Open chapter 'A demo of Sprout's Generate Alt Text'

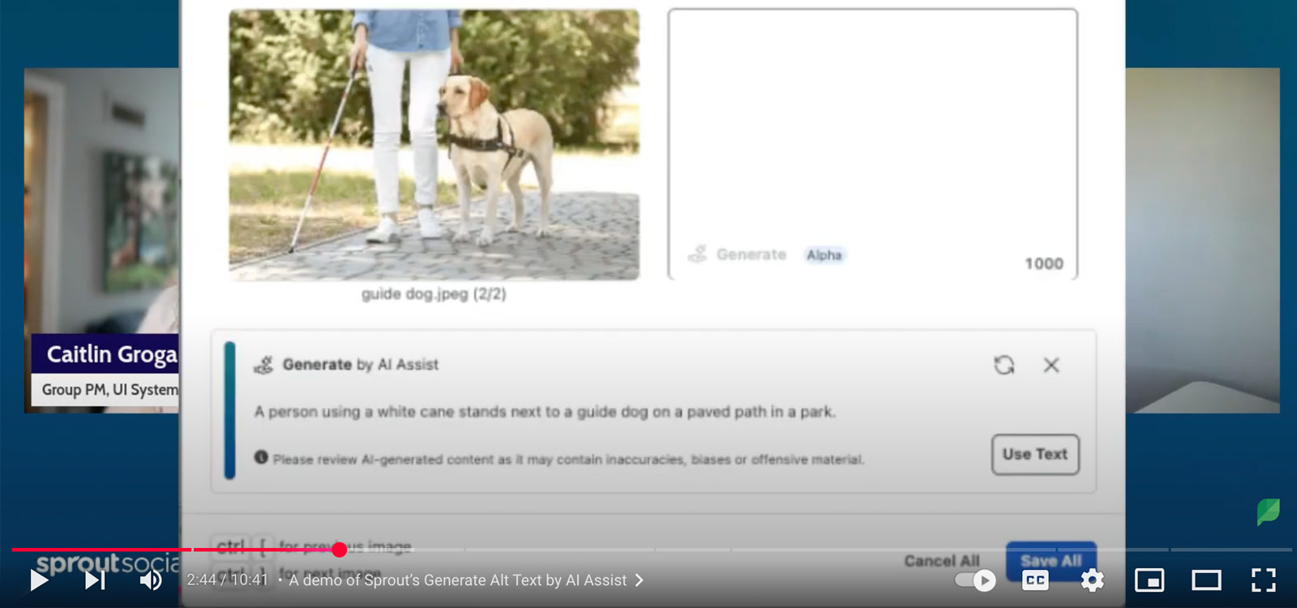pos(457,580)
